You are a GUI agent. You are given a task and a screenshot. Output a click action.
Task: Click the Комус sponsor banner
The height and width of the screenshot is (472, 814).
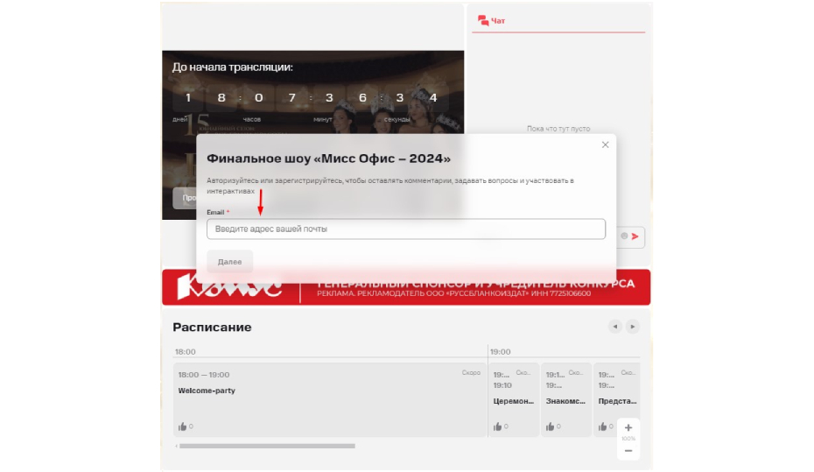(406, 287)
